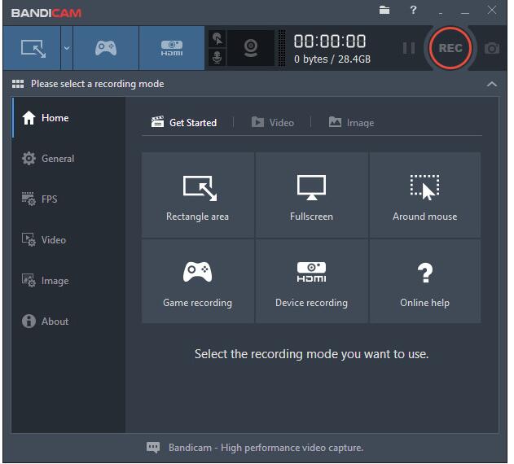This screenshot has height=464, width=514.
Task: Choose the Device recording tile
Action: pos(311,281)
